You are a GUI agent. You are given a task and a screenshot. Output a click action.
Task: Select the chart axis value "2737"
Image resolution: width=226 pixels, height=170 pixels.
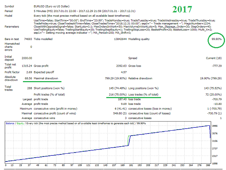215,148
